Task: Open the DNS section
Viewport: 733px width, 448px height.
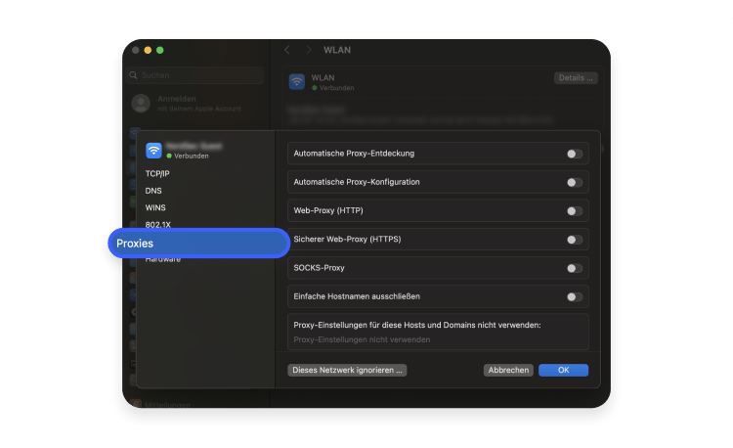Action: coord(153,191)
